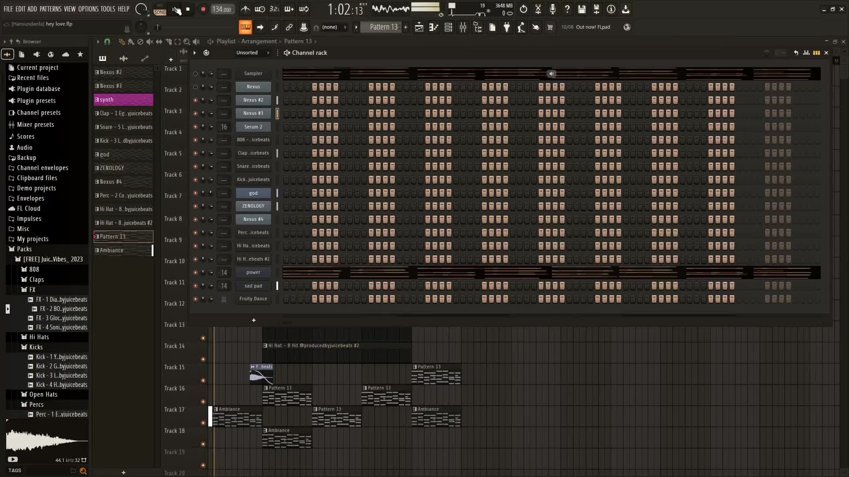
Task: Click the undo history icon
Action: [524, 9]
